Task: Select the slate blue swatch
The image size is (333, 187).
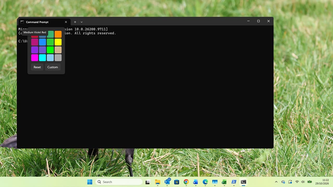Action: coord(42,50)
